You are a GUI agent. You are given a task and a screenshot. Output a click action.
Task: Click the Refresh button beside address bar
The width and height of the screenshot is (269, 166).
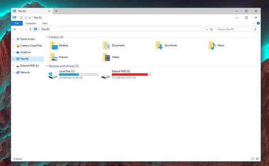coord(212,29)
